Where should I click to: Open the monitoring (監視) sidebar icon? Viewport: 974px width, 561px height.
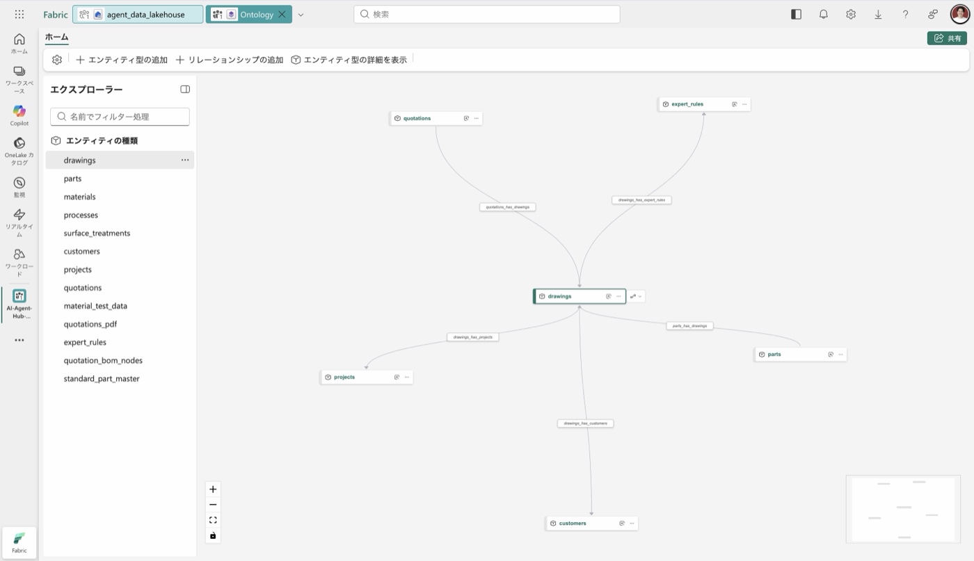tap(19, 187)
